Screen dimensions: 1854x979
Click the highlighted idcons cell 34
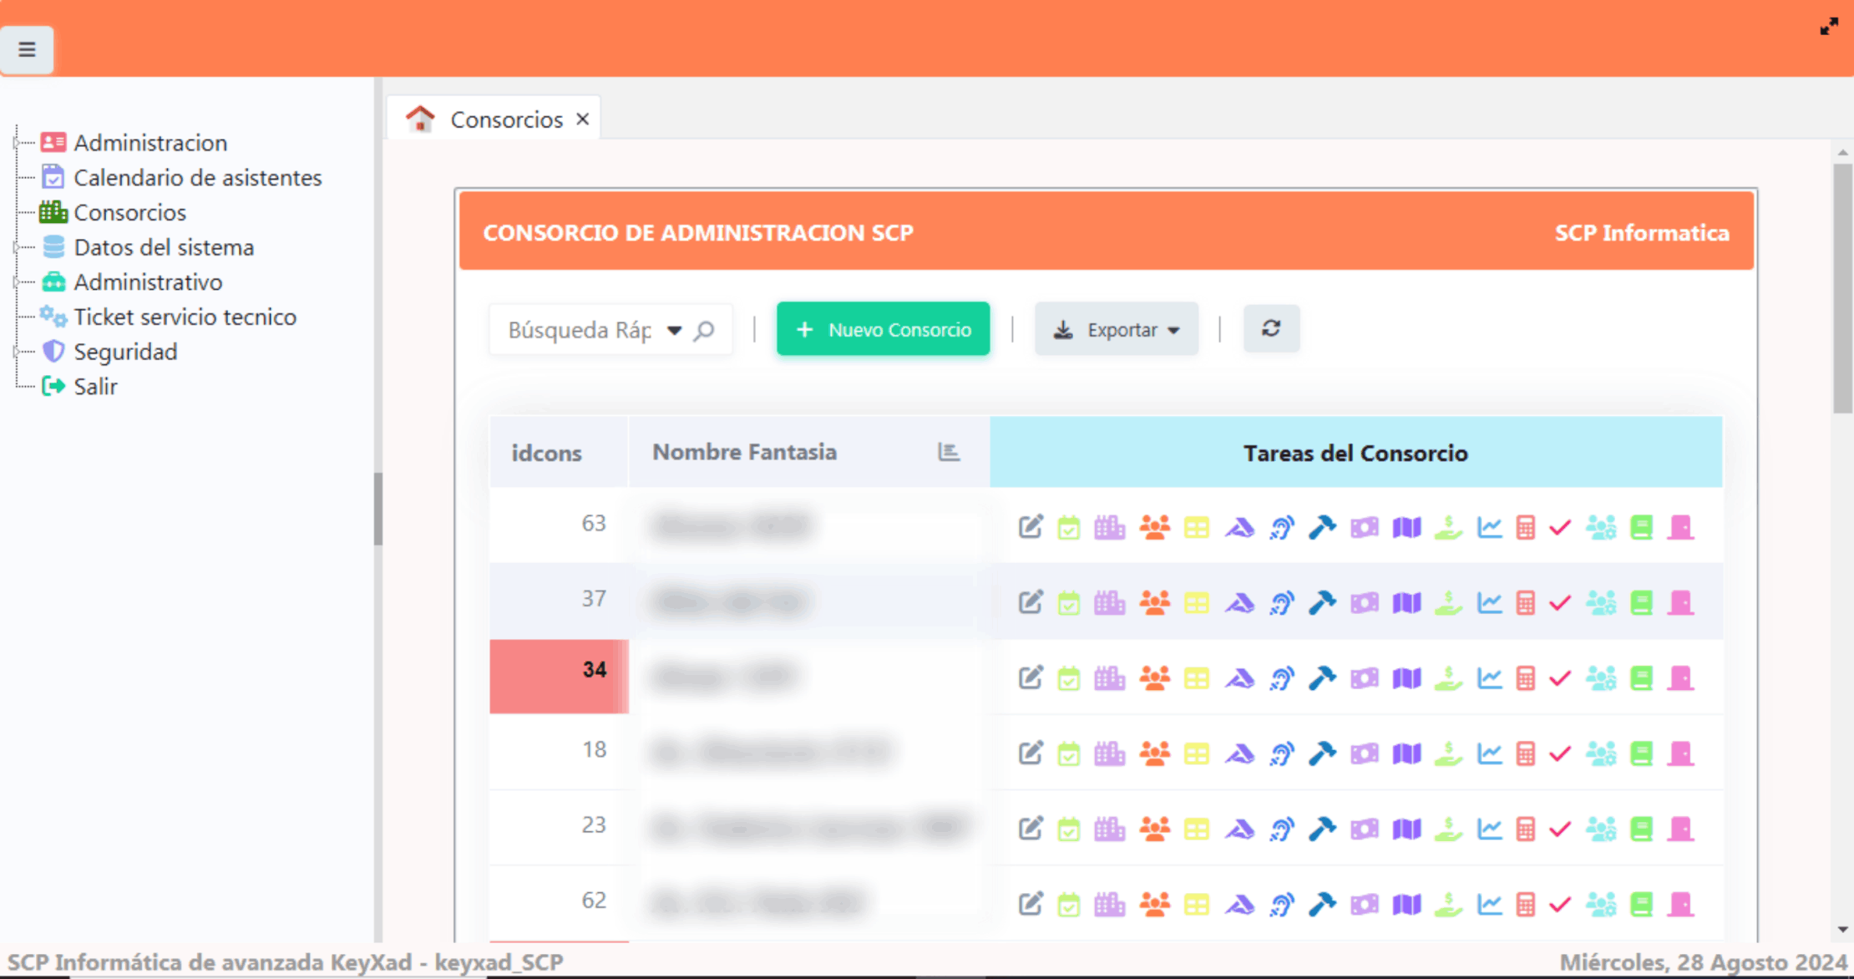click(x=559, y=677)
